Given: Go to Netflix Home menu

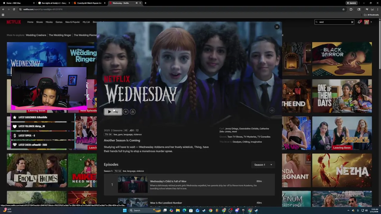Looking at the screenshot, I should (30, 22).
